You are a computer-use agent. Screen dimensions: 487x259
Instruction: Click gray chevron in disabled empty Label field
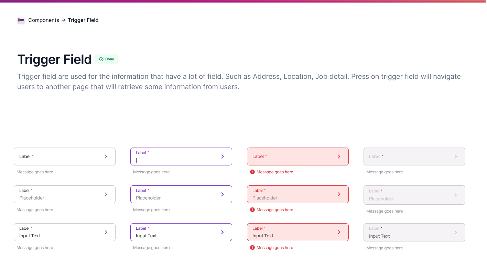(456, 157)
